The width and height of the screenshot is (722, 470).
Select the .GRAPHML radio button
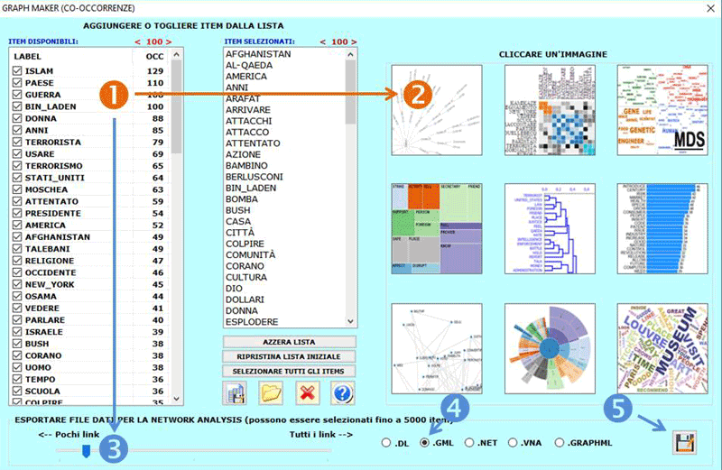tap(559, 443)
